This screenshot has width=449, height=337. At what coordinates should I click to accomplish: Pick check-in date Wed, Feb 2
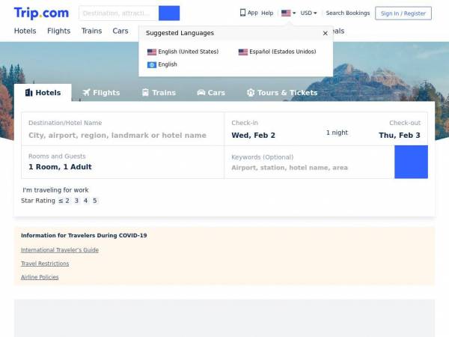[x=253, y=136]
